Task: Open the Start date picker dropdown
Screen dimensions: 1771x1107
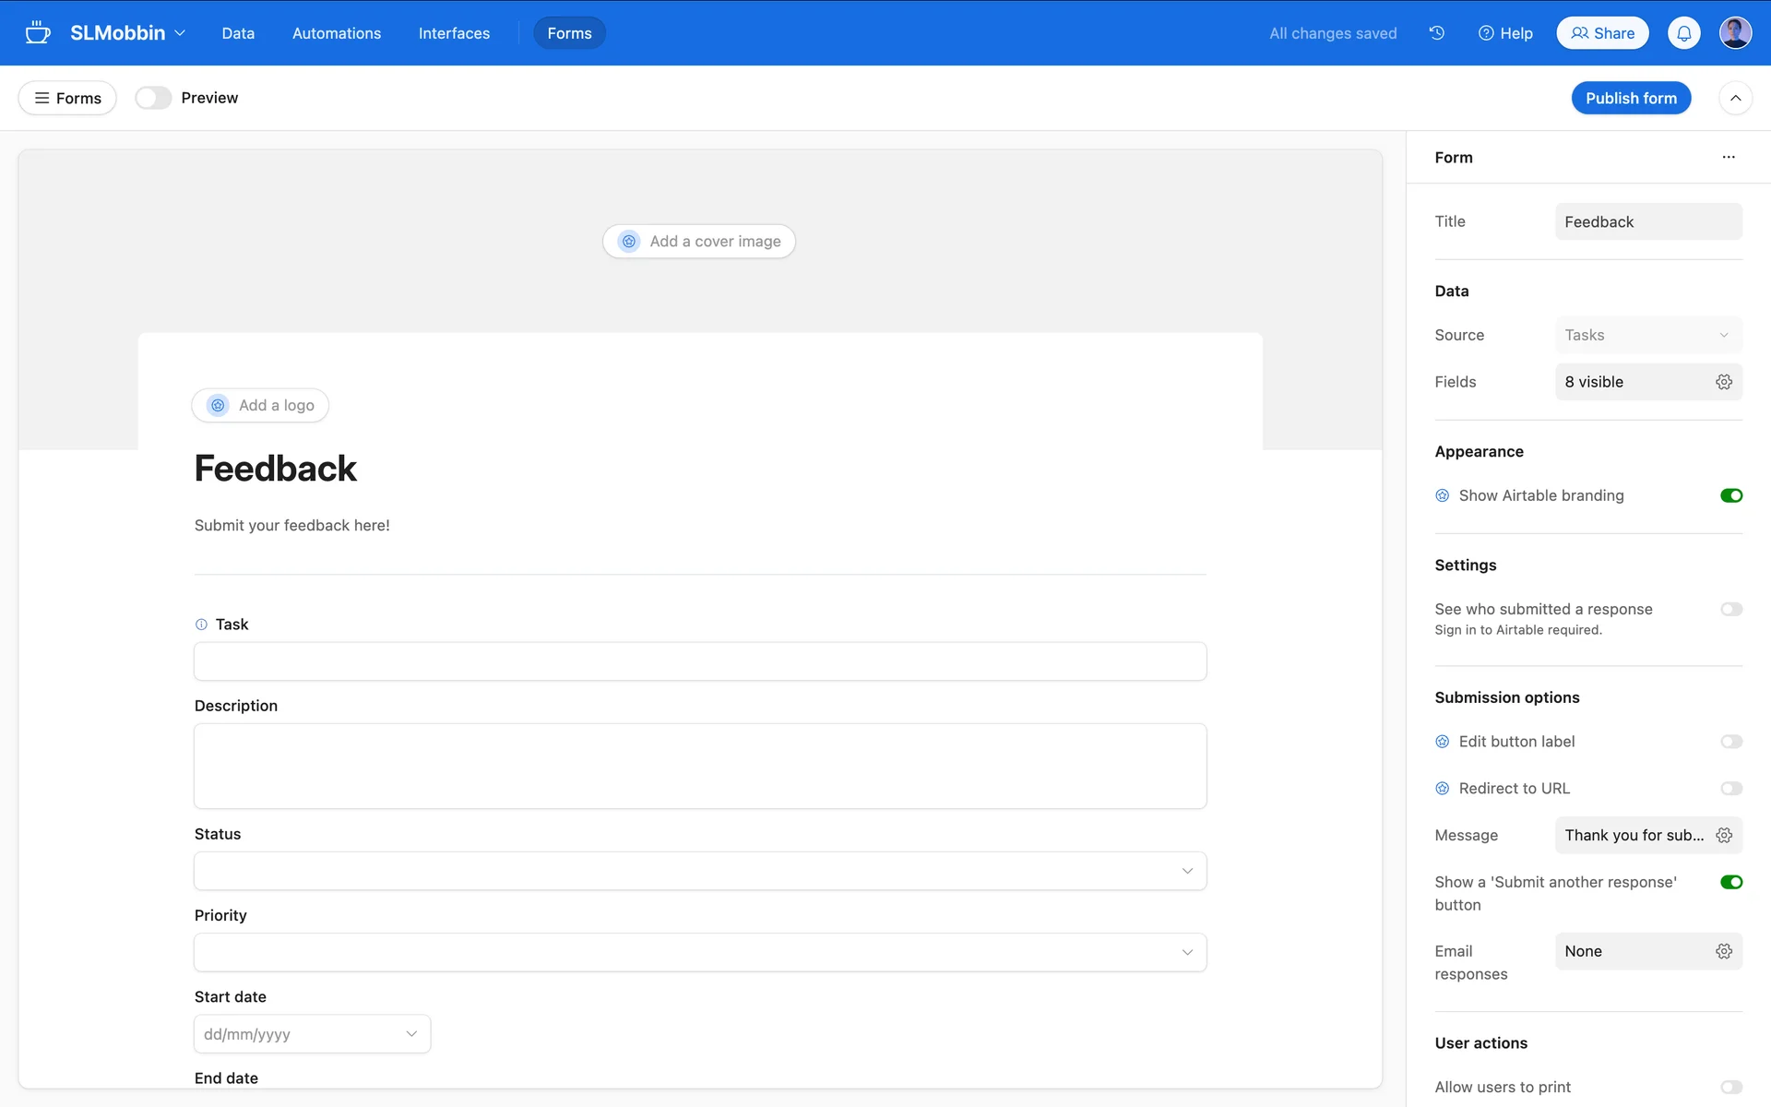Action: tap(411, 1034)
